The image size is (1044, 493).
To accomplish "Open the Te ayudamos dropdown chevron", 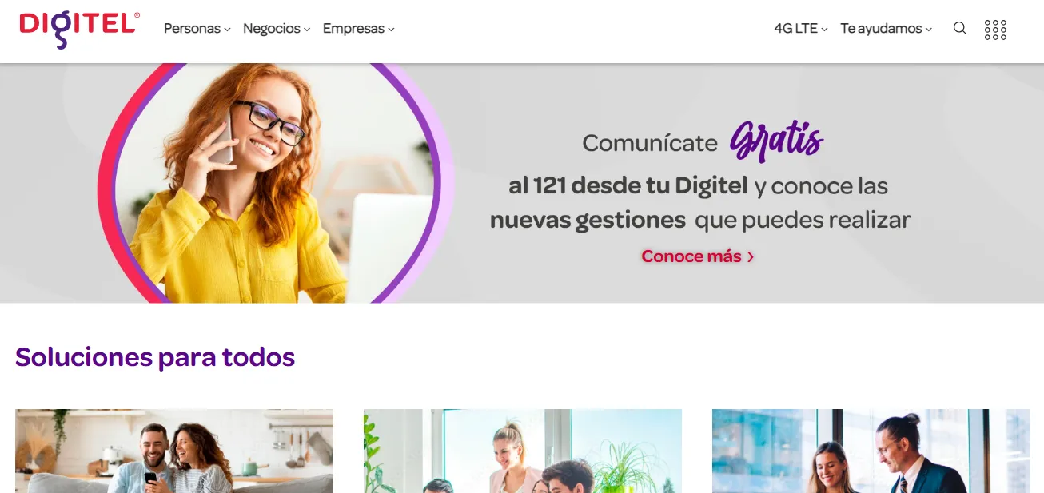I will coord(929,30).
